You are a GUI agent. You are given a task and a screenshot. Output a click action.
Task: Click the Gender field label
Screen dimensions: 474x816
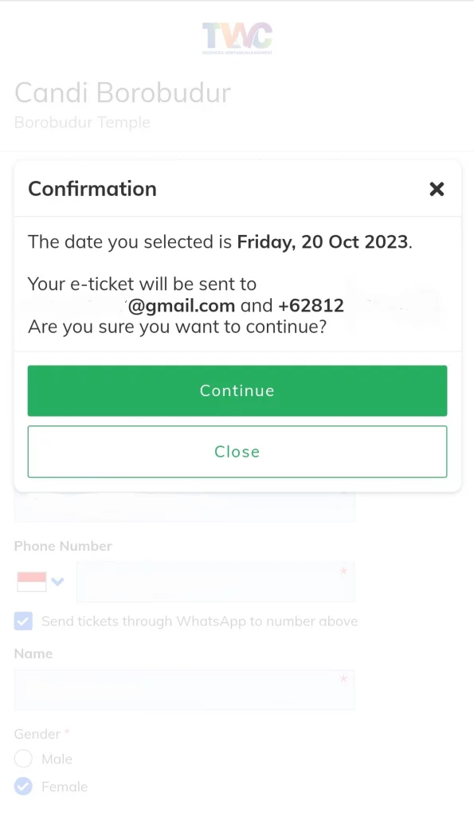coord(37,734)
